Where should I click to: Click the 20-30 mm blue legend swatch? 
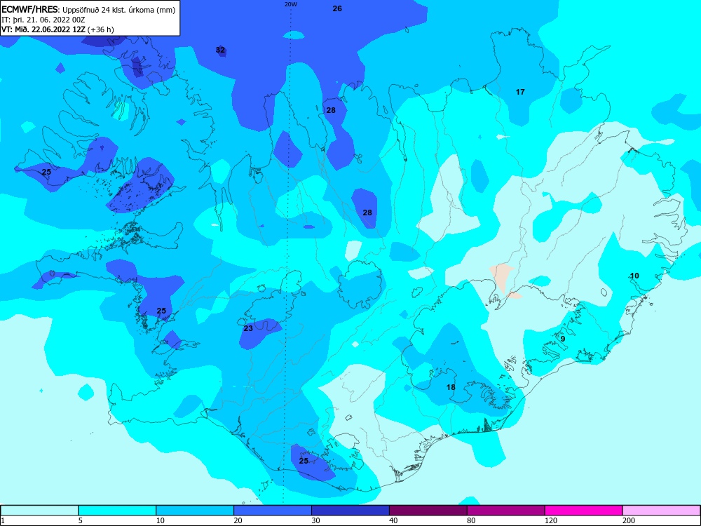tap(273, 511)
